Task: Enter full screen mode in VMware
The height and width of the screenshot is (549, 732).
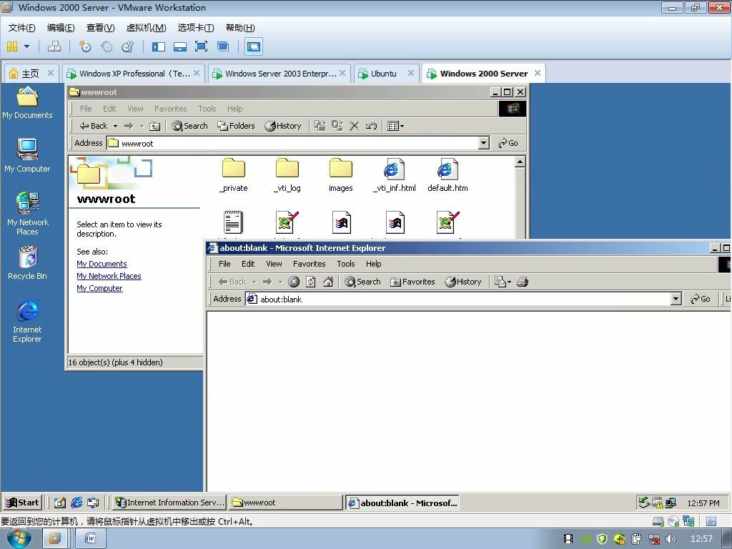Action: click(x=201, y=46)
